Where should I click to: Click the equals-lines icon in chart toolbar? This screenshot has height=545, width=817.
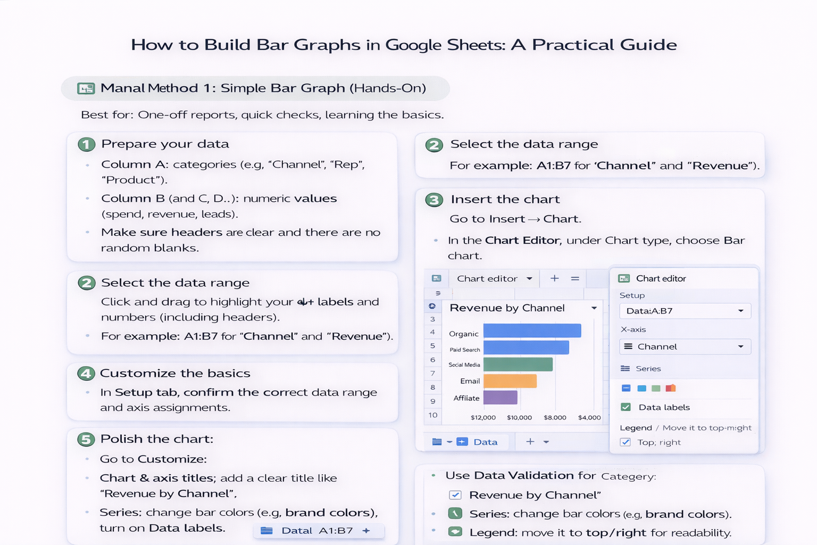(x=575, y=278)
